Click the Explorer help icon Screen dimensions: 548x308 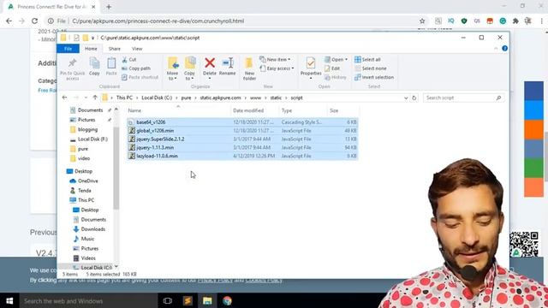click(504, 49)
